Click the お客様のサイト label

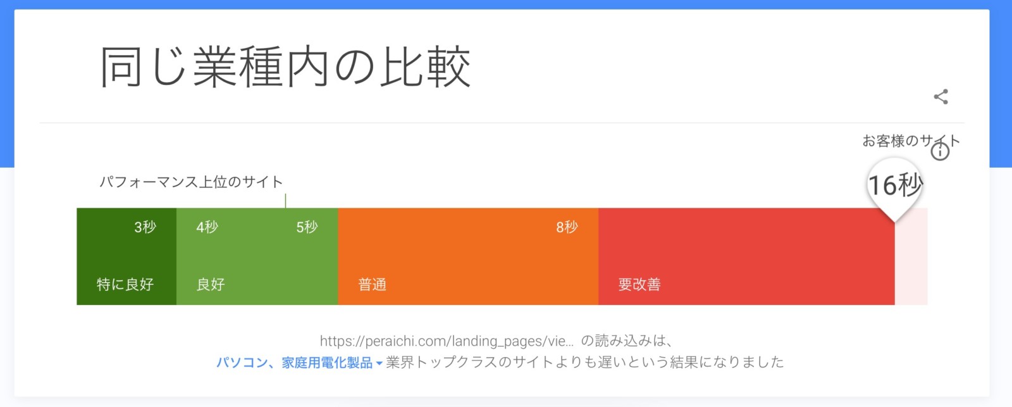(911, 141)
